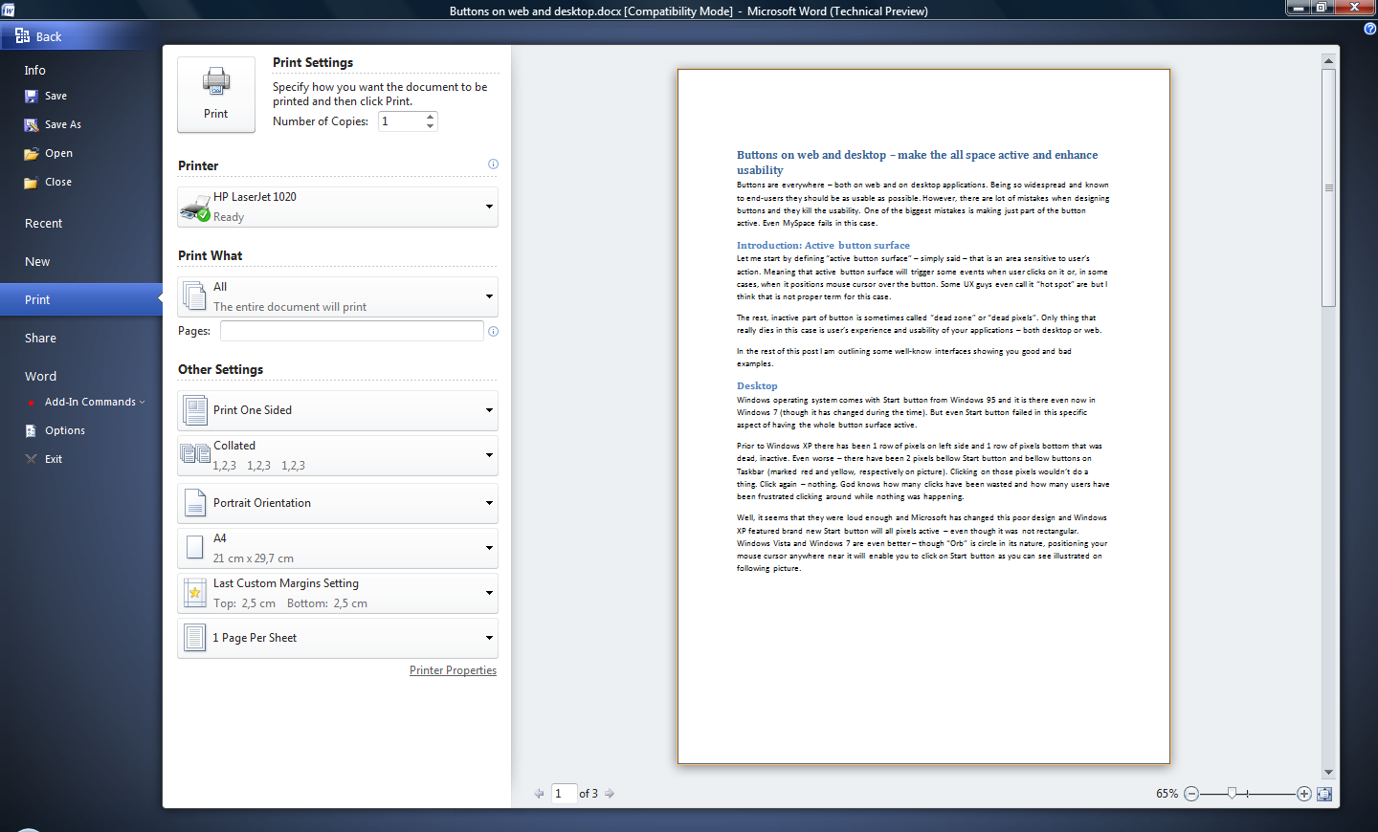Open the HP LaserJet 1020 printer dropdown
The height and width of the screenshot is (832, 1378).
pyautogui.click(x=338, y=207)
